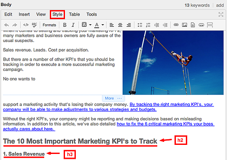Undo the last edit

click(6, 25)
